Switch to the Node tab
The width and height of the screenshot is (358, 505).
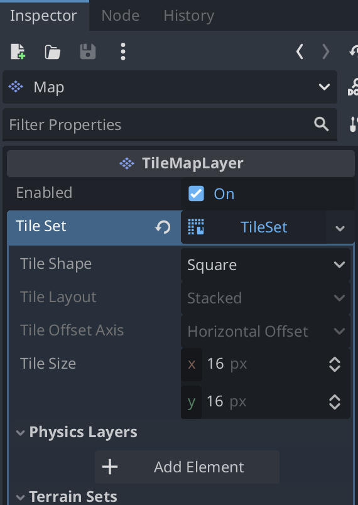(x=121, y=16)
